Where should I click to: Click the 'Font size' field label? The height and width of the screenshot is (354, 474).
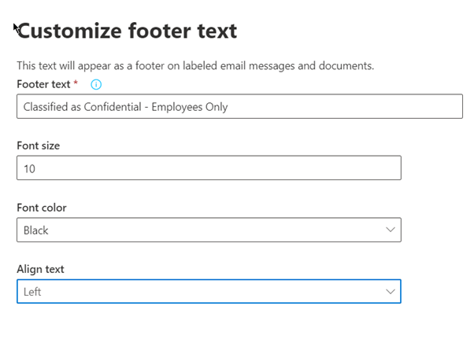(x=38, y=146)
